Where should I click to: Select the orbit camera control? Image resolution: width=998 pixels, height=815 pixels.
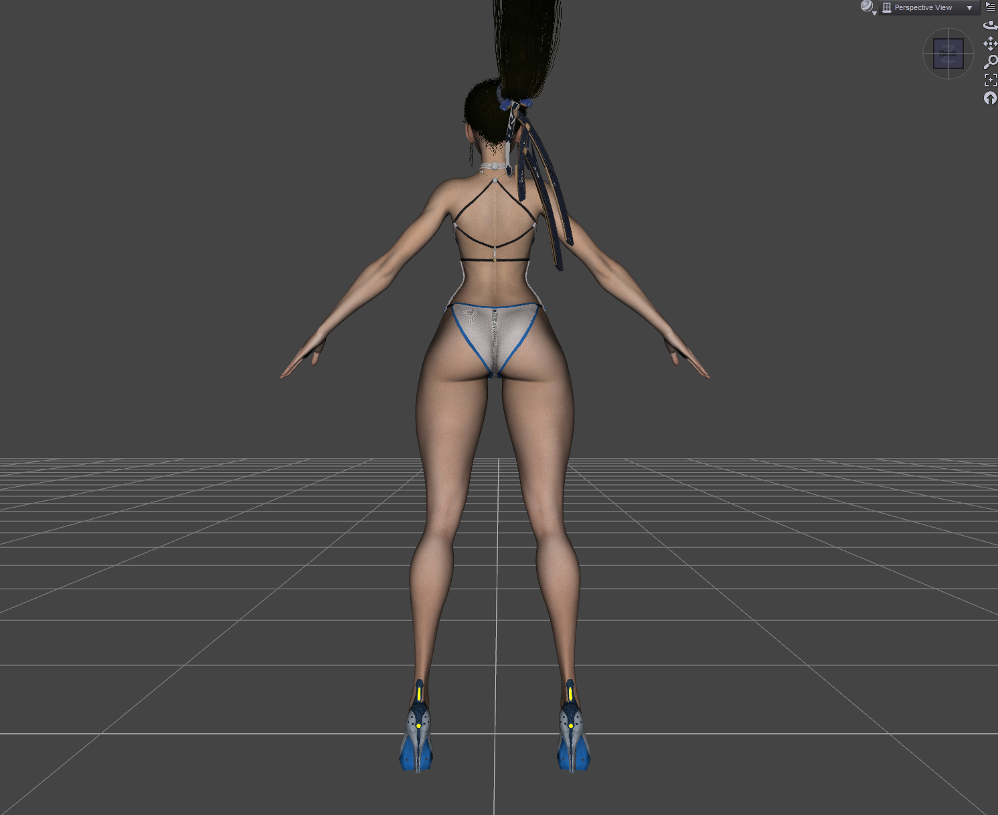point(991,25)
